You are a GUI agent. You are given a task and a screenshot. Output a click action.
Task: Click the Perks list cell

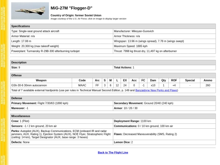pyautogui.click(x=62, y=134)
